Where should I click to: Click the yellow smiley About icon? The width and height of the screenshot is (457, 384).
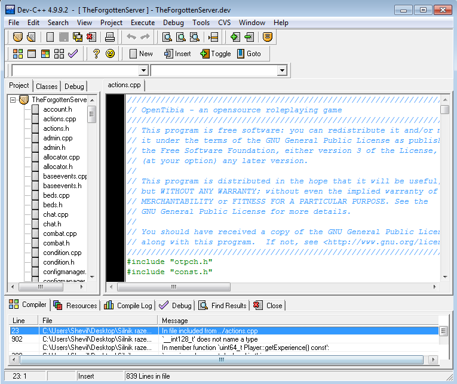110,54
